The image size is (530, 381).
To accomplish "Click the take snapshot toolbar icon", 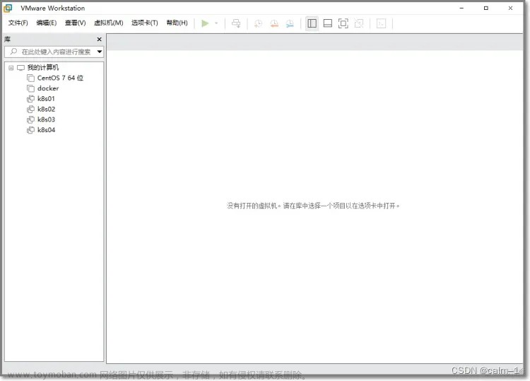I will (258, 23).
